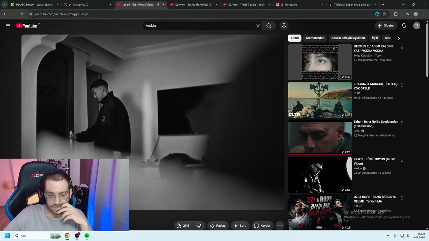
Task: Switch to the Instagram tab
Action: (300, 5)
